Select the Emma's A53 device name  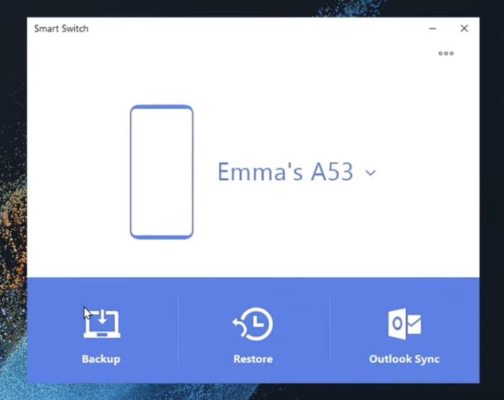point(285,171)
